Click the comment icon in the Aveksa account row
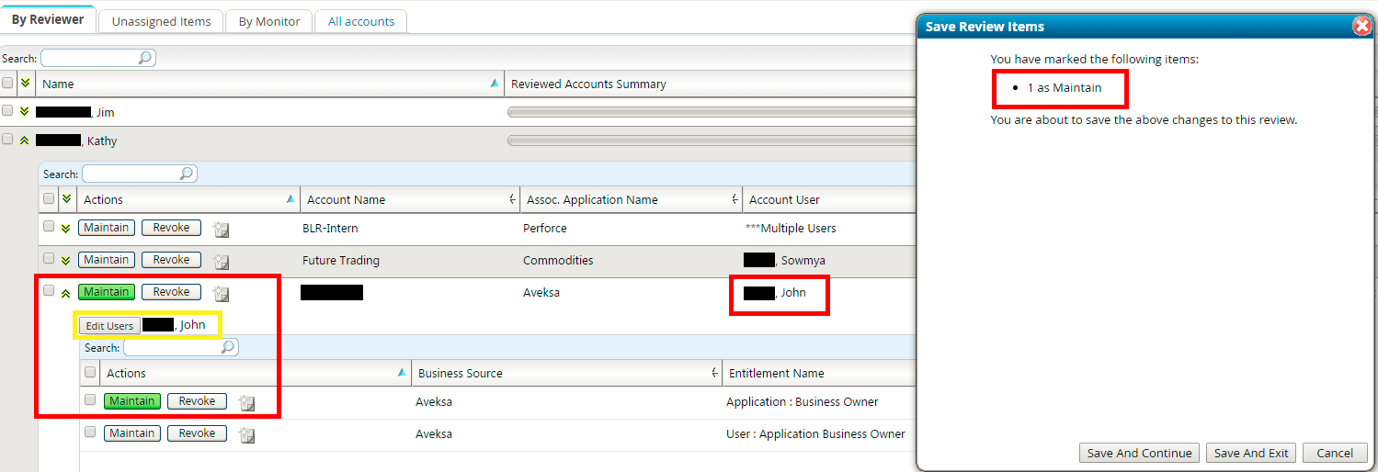The width and height of the screenshot is (1378, 472). pos(221,294)
